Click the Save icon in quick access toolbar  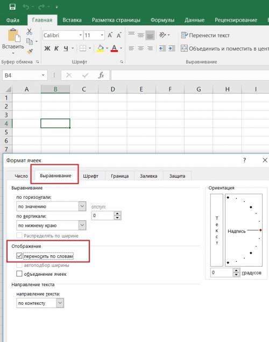[12, 7]
